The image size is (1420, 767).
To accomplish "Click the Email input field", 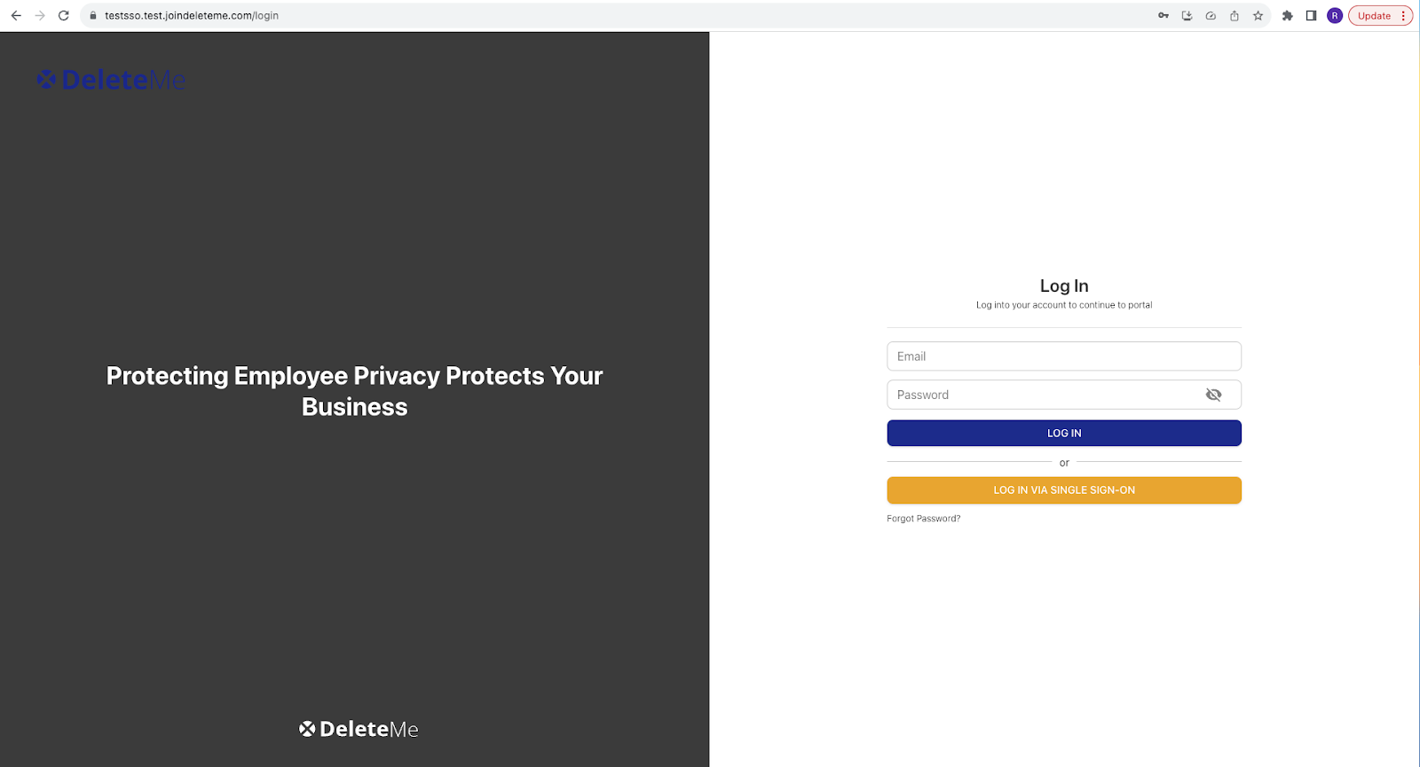I will pos(1064,356).
